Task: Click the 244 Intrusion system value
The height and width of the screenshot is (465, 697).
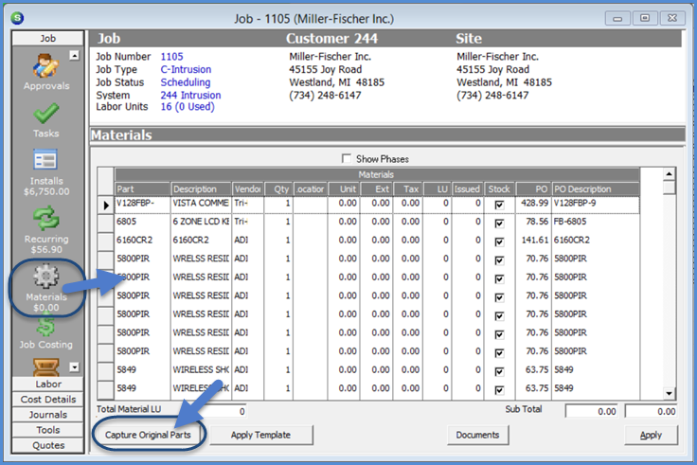Action: tap(190, 95)
